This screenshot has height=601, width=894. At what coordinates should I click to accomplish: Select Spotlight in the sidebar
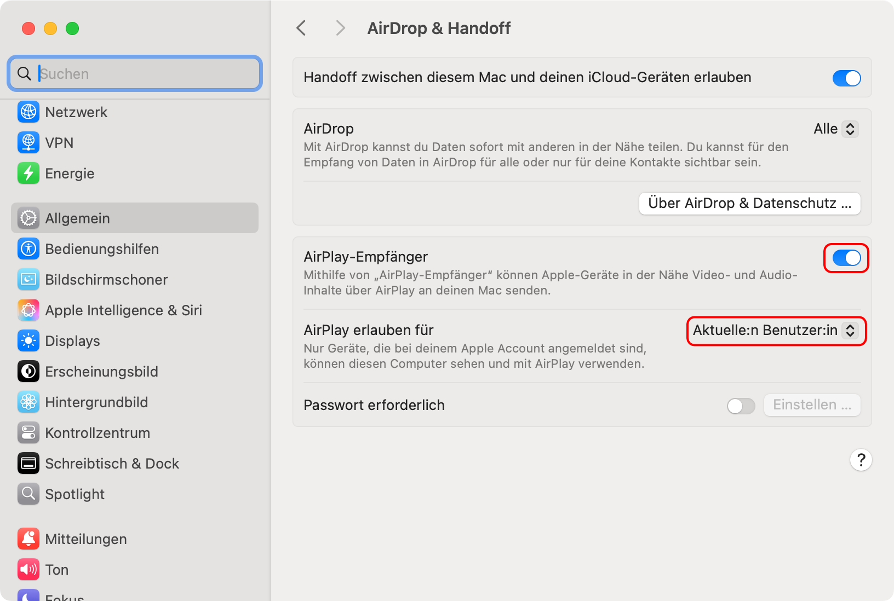(x=135, y=494)
